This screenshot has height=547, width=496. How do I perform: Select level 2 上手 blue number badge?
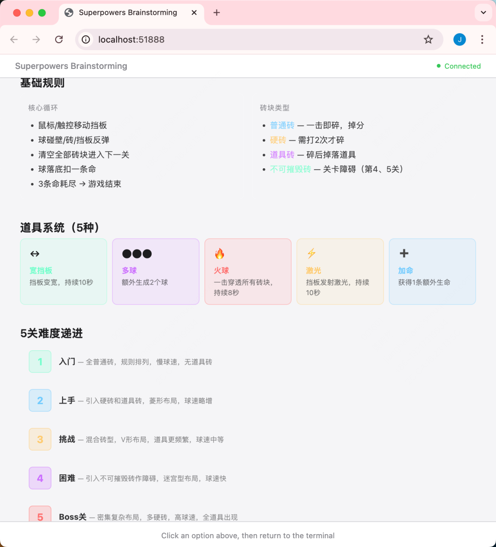pos(40,400)
